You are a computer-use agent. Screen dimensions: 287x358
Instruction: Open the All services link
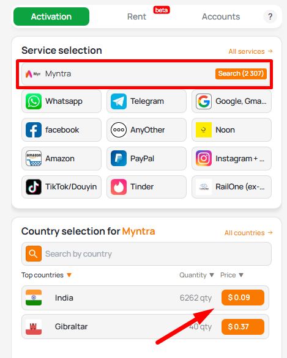pos(250,51)
